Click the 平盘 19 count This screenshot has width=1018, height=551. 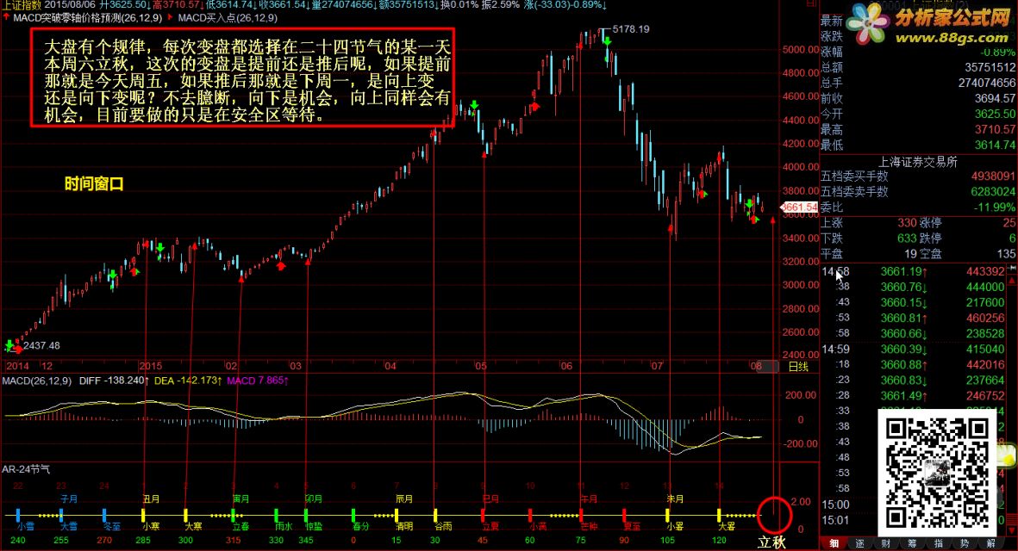click(x=910, y=253)
